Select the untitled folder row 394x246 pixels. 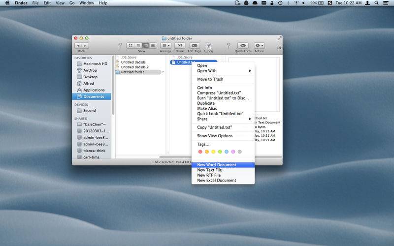pyautogui.click(x=138, y=72)
